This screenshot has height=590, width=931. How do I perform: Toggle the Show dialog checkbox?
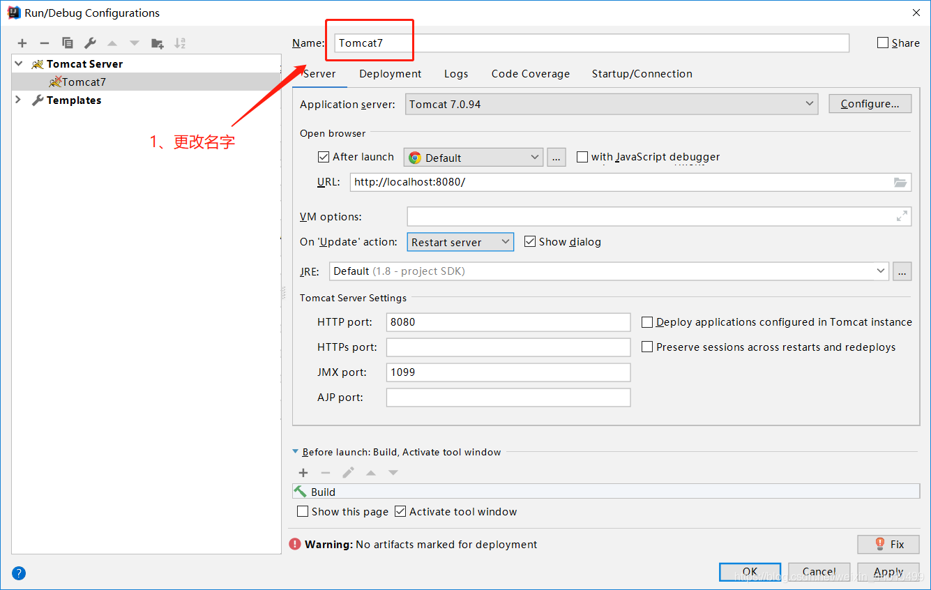(530, 241)
